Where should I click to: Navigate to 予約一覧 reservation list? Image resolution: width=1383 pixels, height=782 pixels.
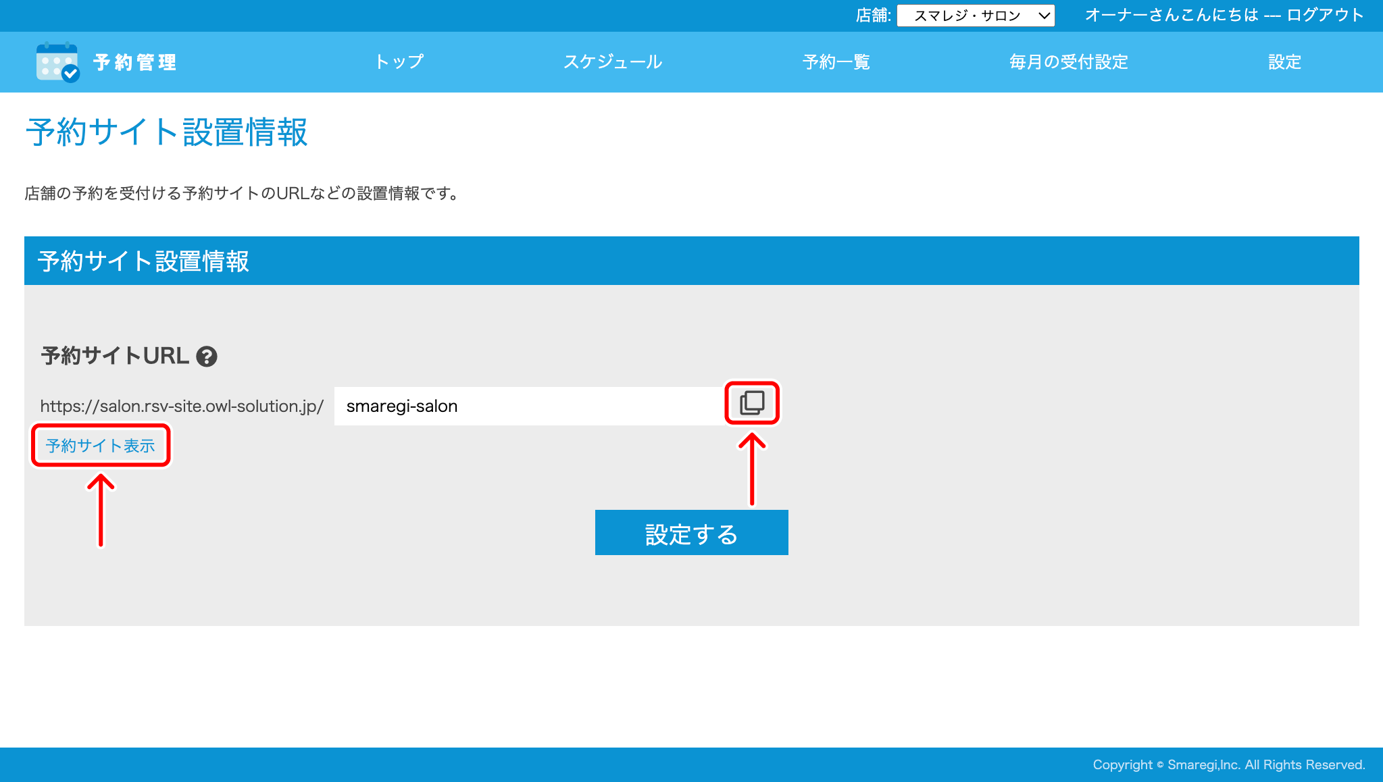(x=836, y=62)
